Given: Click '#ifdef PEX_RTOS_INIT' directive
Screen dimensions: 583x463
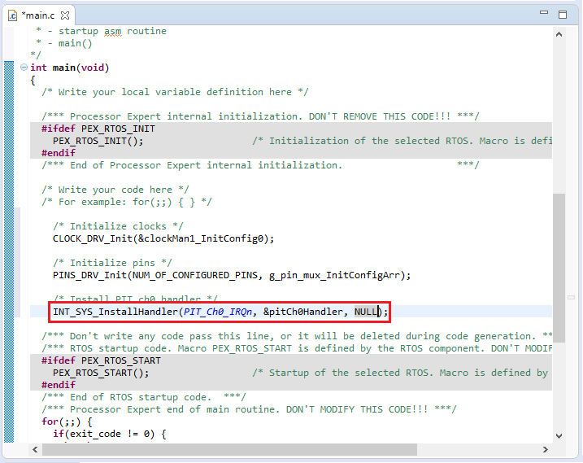Looking at the screenshot, I should 98,129.
